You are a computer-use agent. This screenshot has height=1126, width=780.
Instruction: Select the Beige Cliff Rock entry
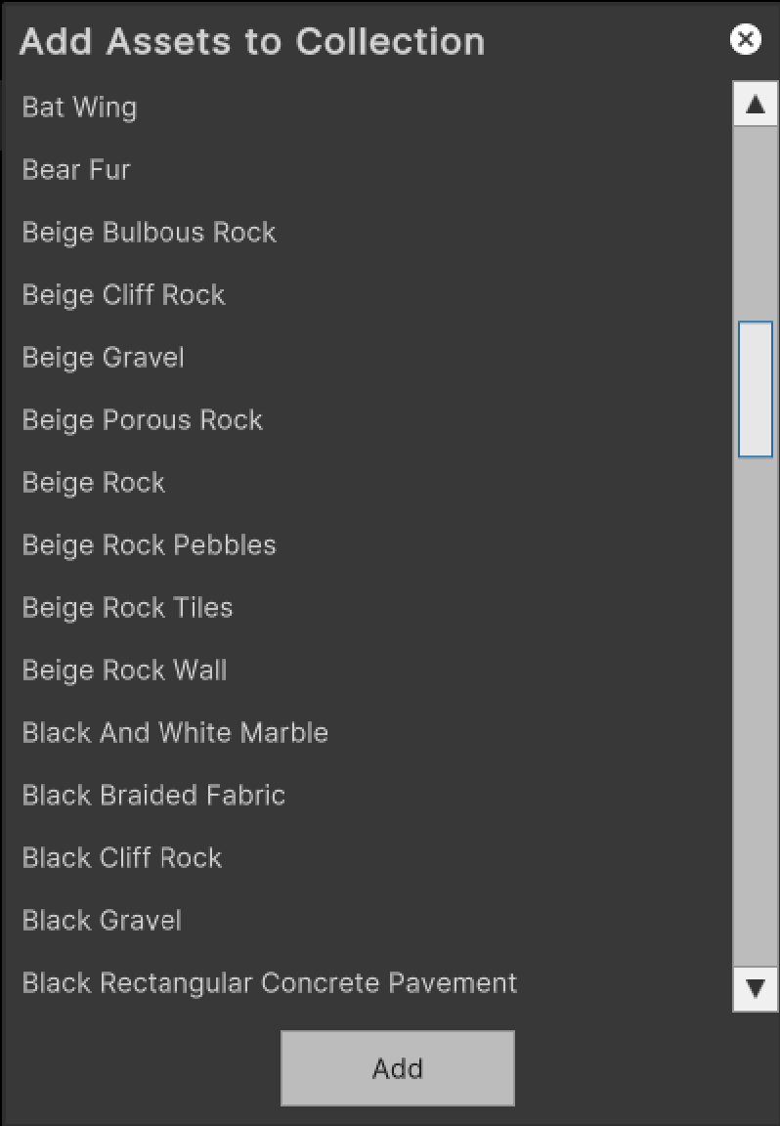click(x=122, y=295)
